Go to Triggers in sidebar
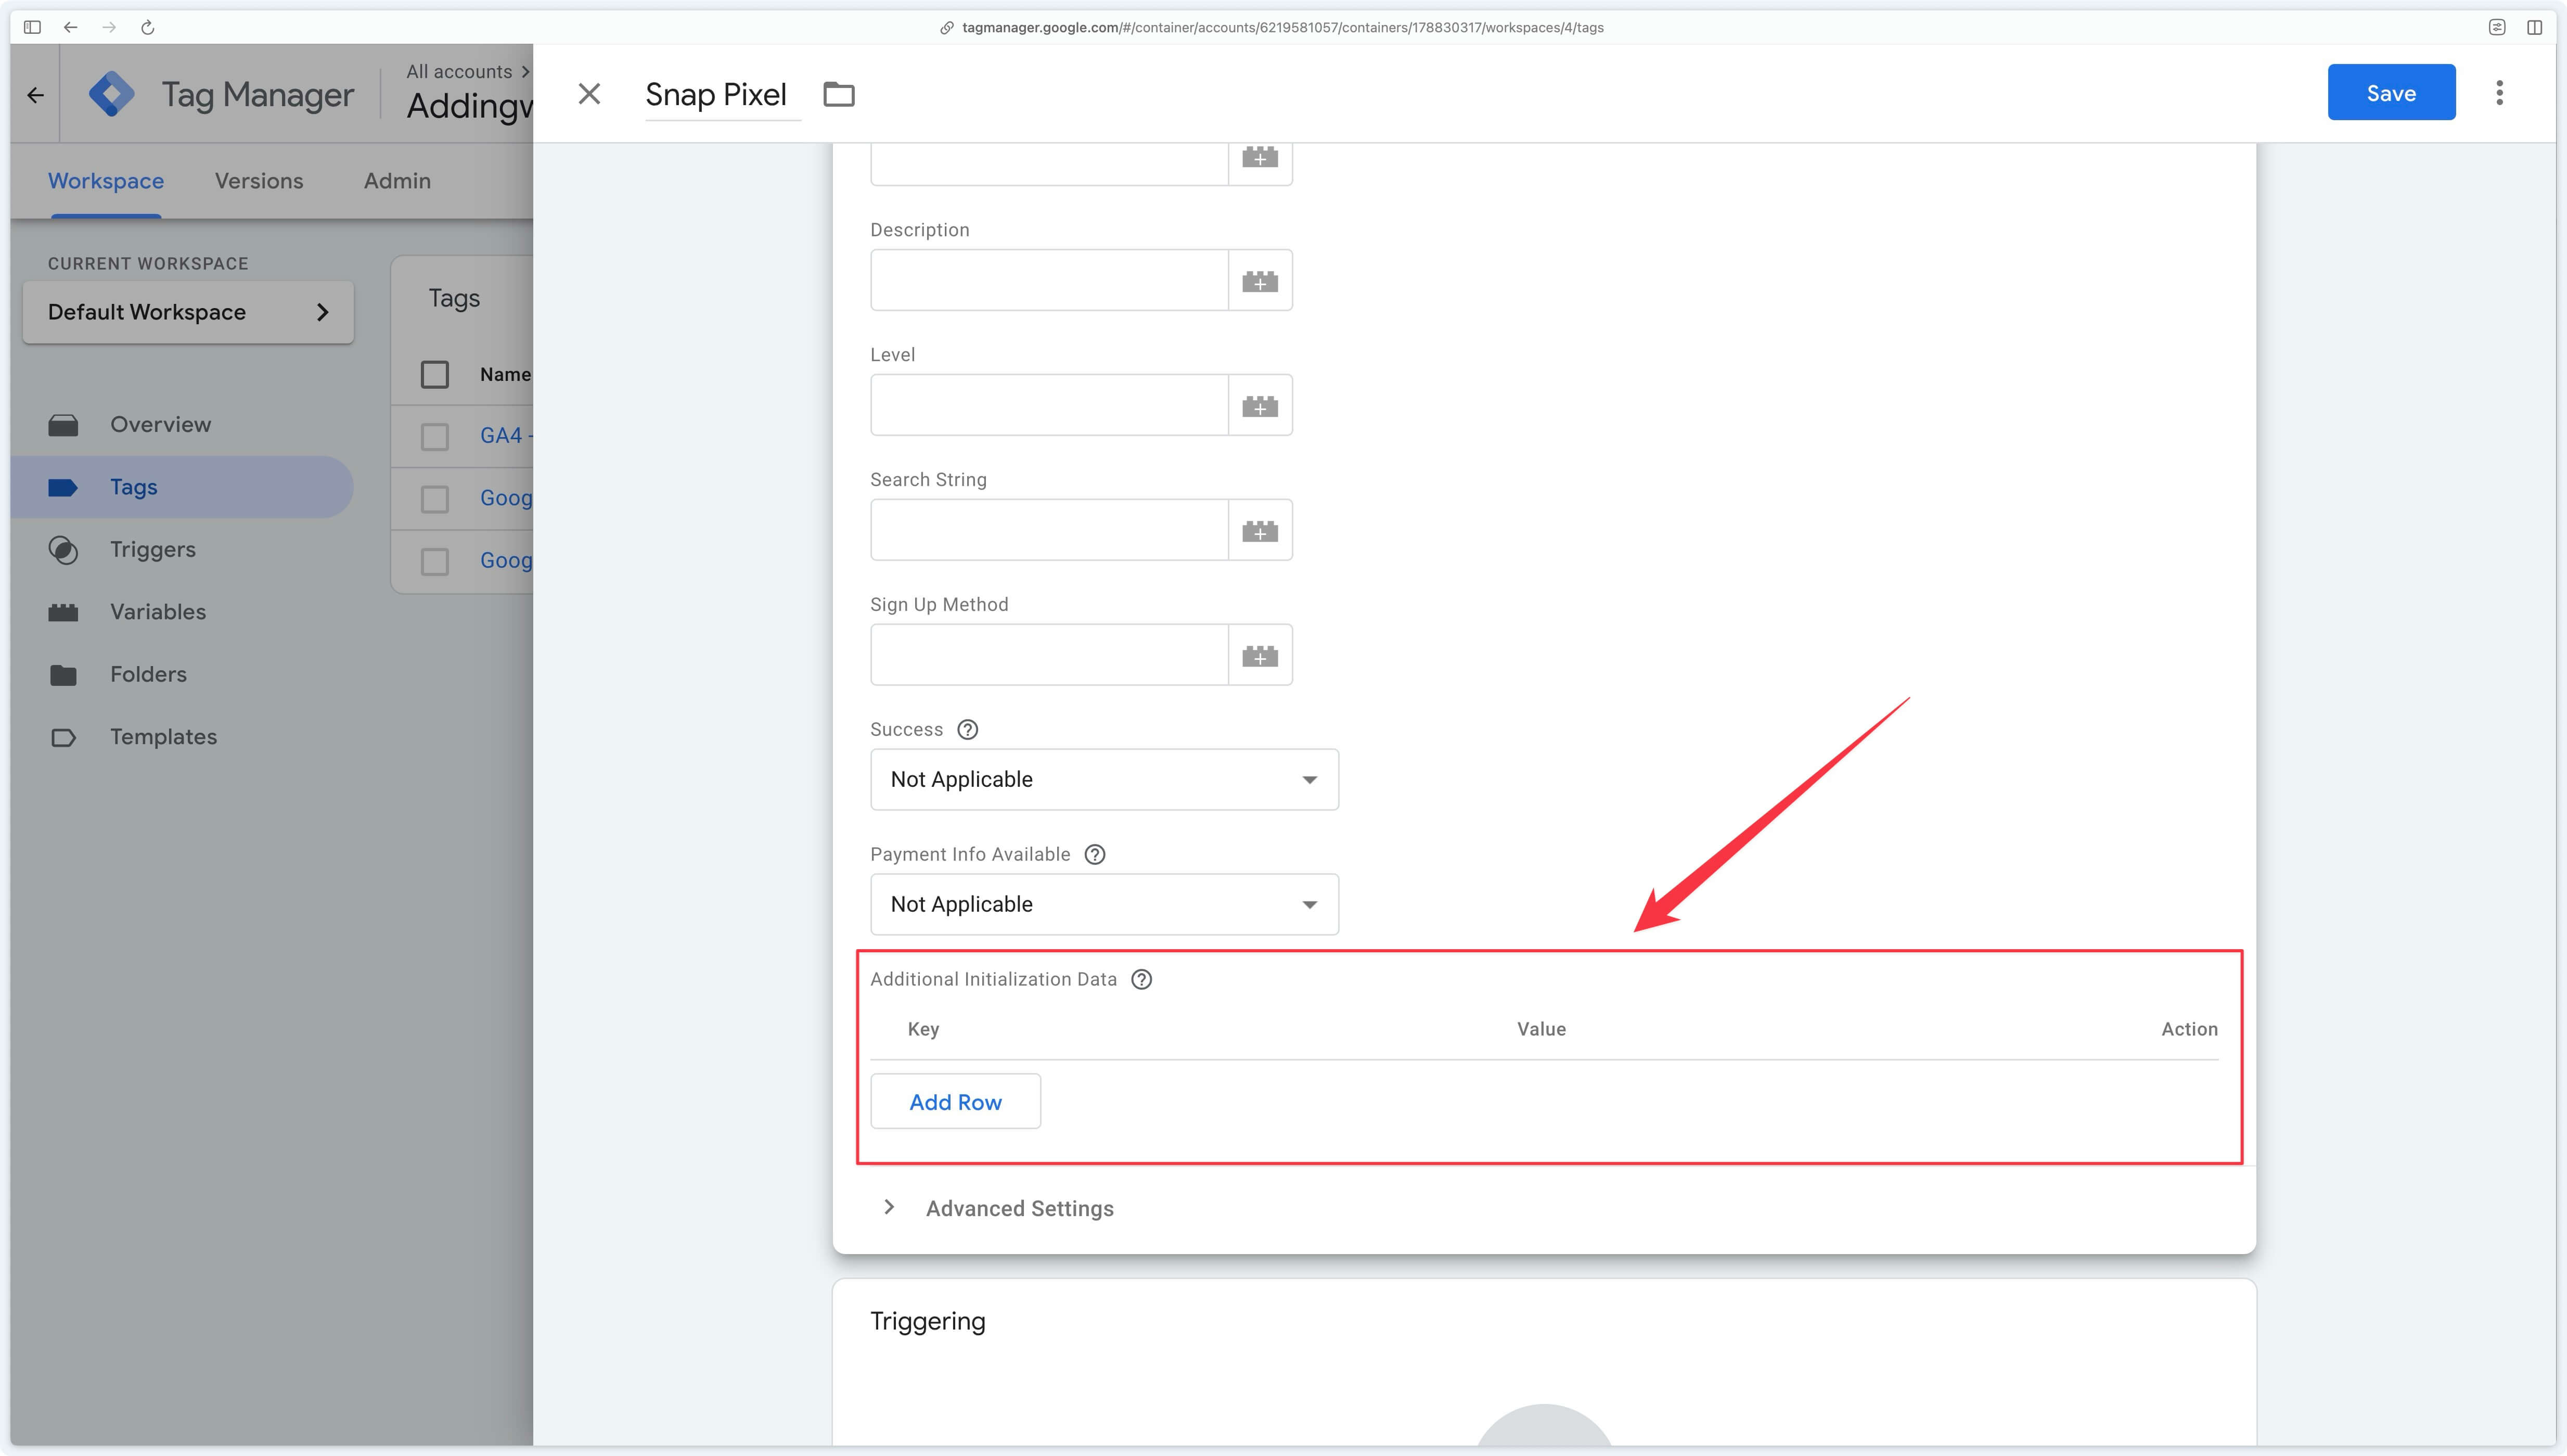Viewport: 2567px width, 1456px height. [x=153, y=550]
